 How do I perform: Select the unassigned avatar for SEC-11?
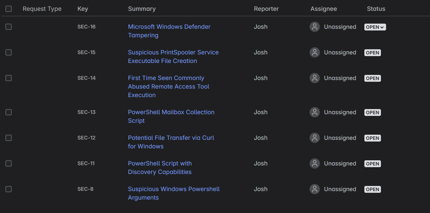(x=315, y=163)
